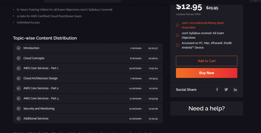Click the Buy Now button
This screenshot has height=133, width=261.
[x=206, y=73]
